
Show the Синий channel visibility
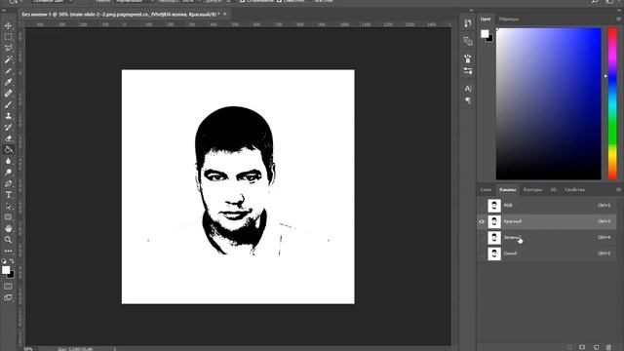(x=482, y=253)
